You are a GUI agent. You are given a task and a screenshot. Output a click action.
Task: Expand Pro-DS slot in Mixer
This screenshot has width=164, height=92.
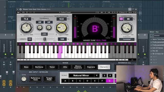pos(151,51)
